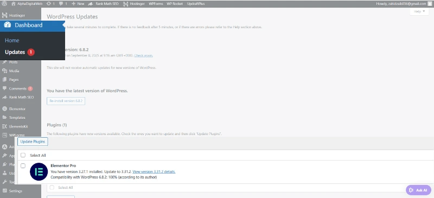Click the Tools wrench icon in sidebar

4,182
